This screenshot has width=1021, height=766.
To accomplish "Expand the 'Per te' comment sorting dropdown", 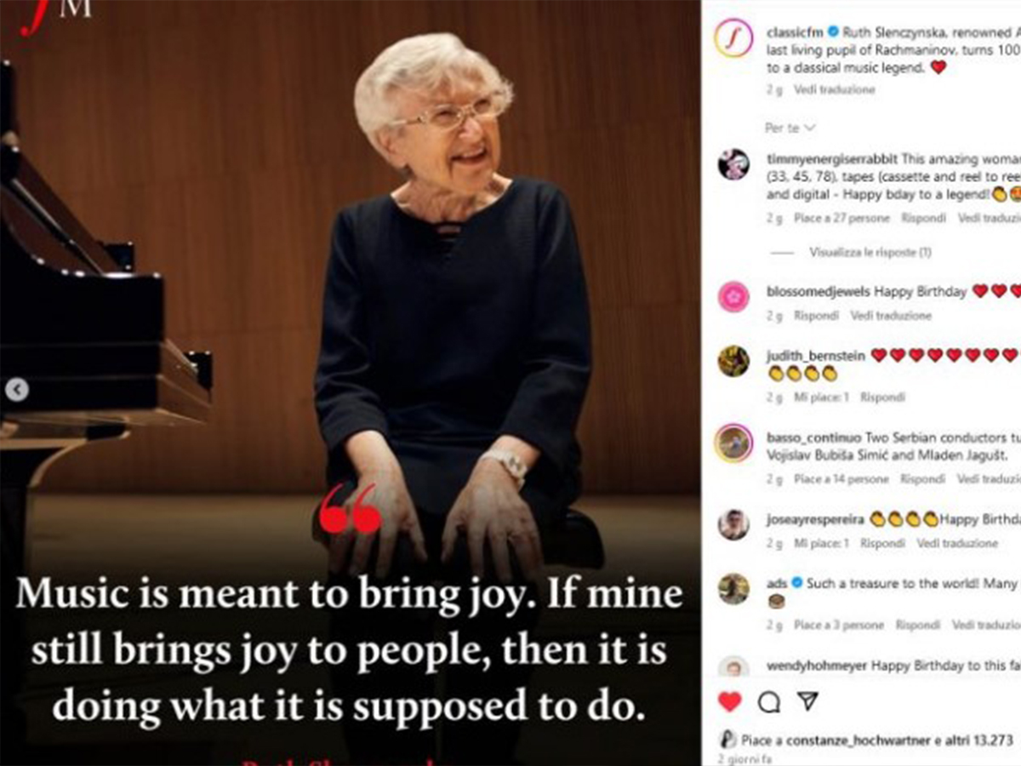I will (790, 128).
